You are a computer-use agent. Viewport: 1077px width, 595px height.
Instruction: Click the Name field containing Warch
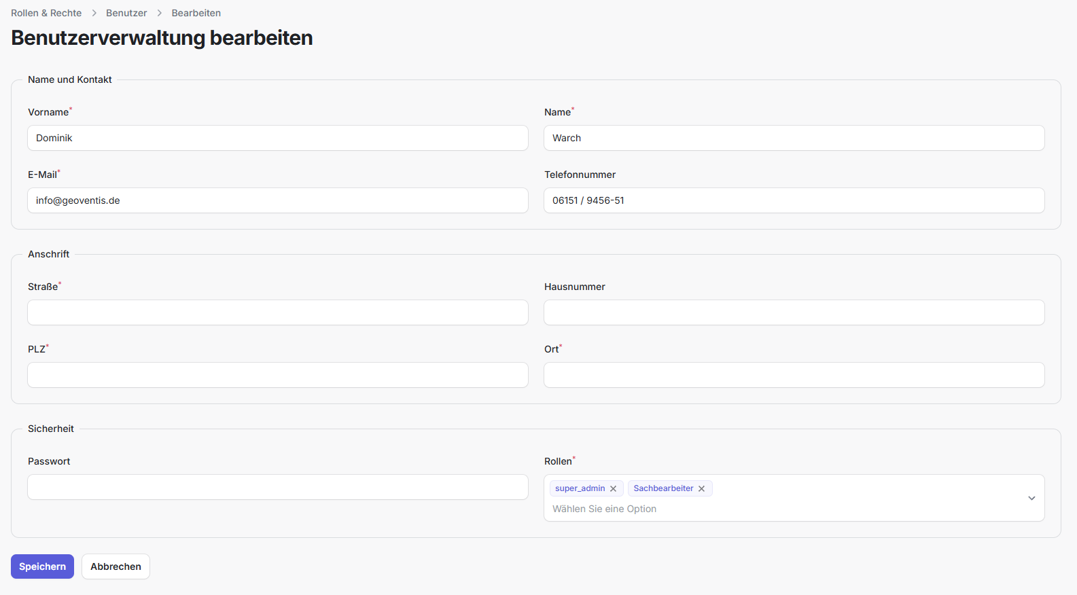click(794, 138)
